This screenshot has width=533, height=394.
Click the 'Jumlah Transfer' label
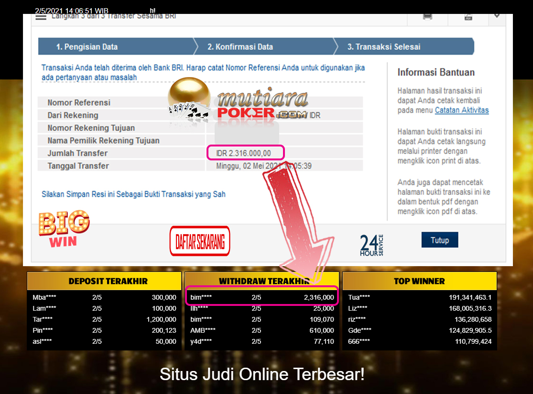77,153
